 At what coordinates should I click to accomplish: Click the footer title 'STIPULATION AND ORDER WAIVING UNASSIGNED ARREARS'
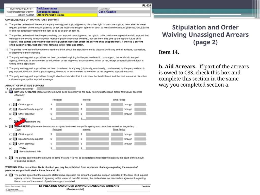point(79,186)
